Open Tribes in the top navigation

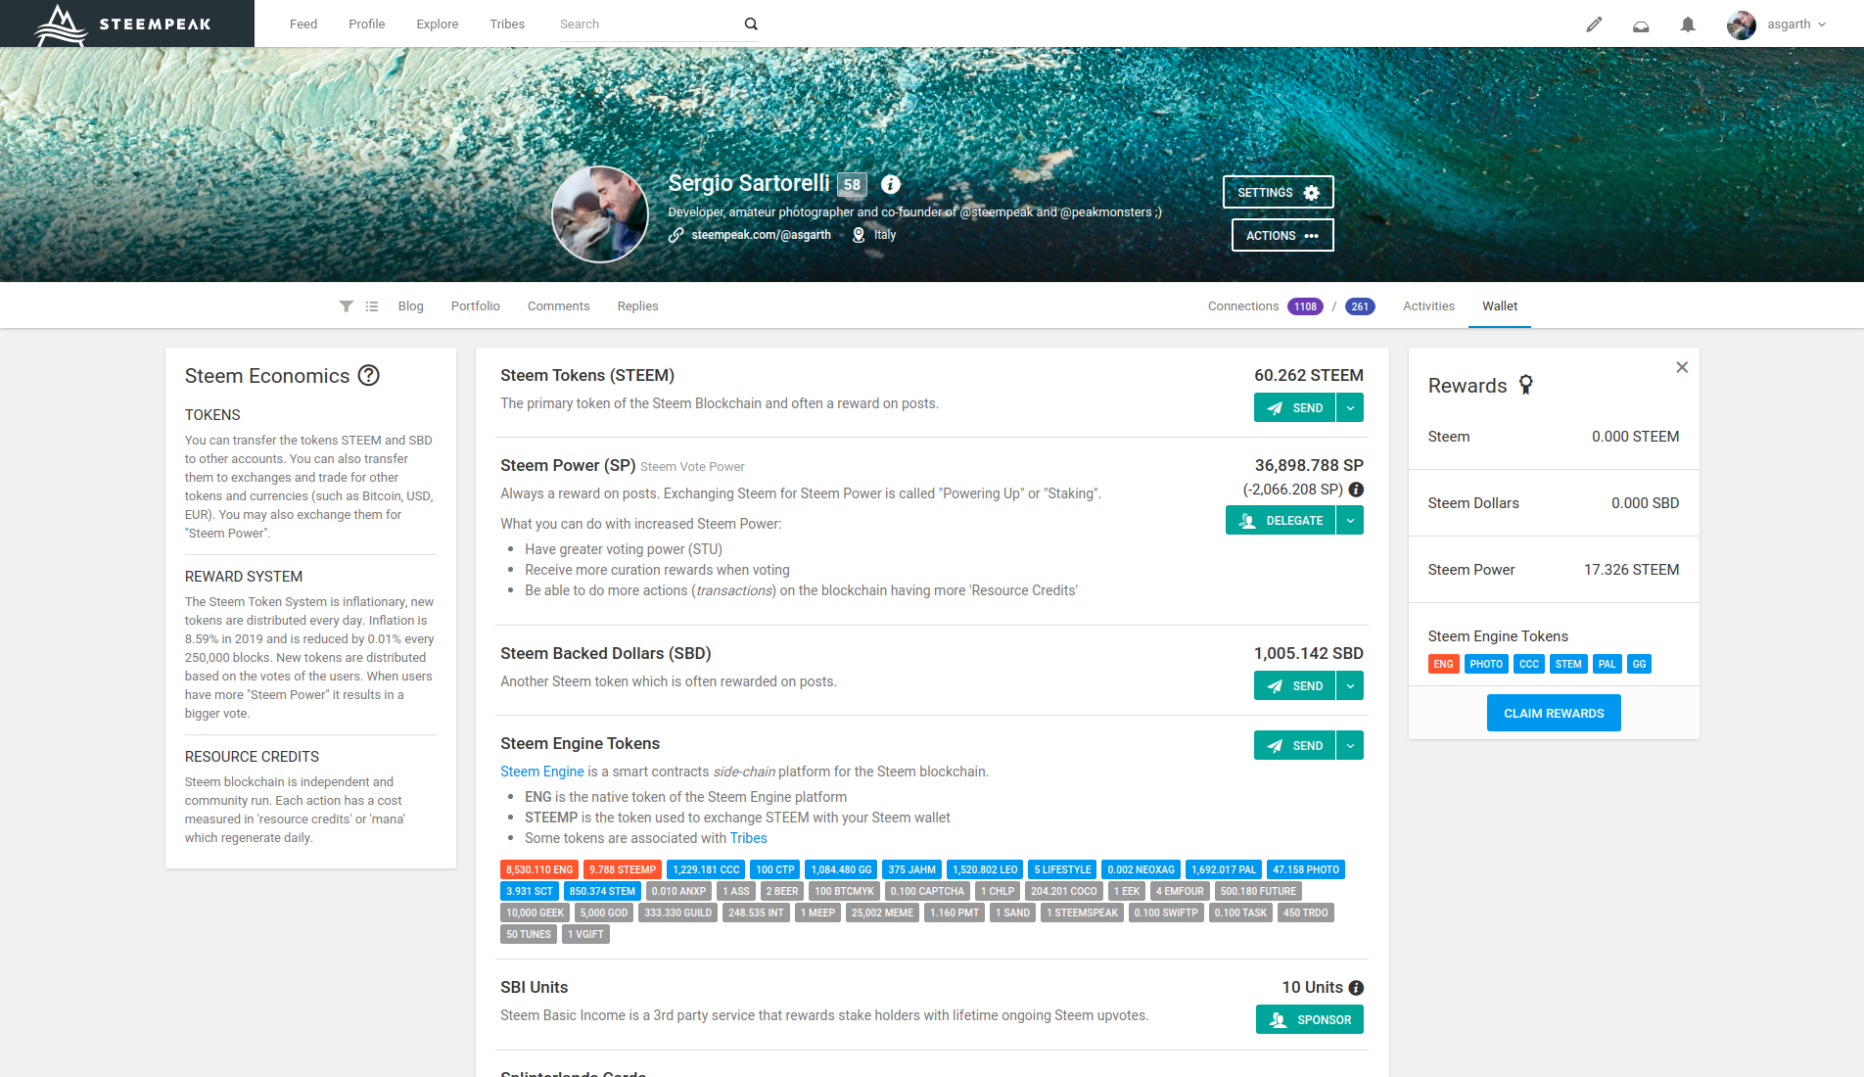coord(507,24)
